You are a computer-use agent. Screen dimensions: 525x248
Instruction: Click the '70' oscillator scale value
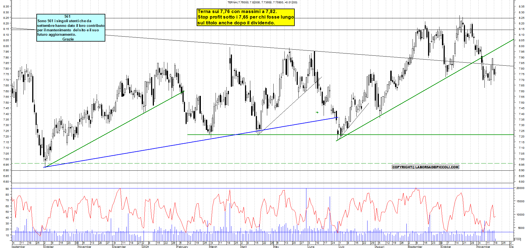tap(7, 200)
